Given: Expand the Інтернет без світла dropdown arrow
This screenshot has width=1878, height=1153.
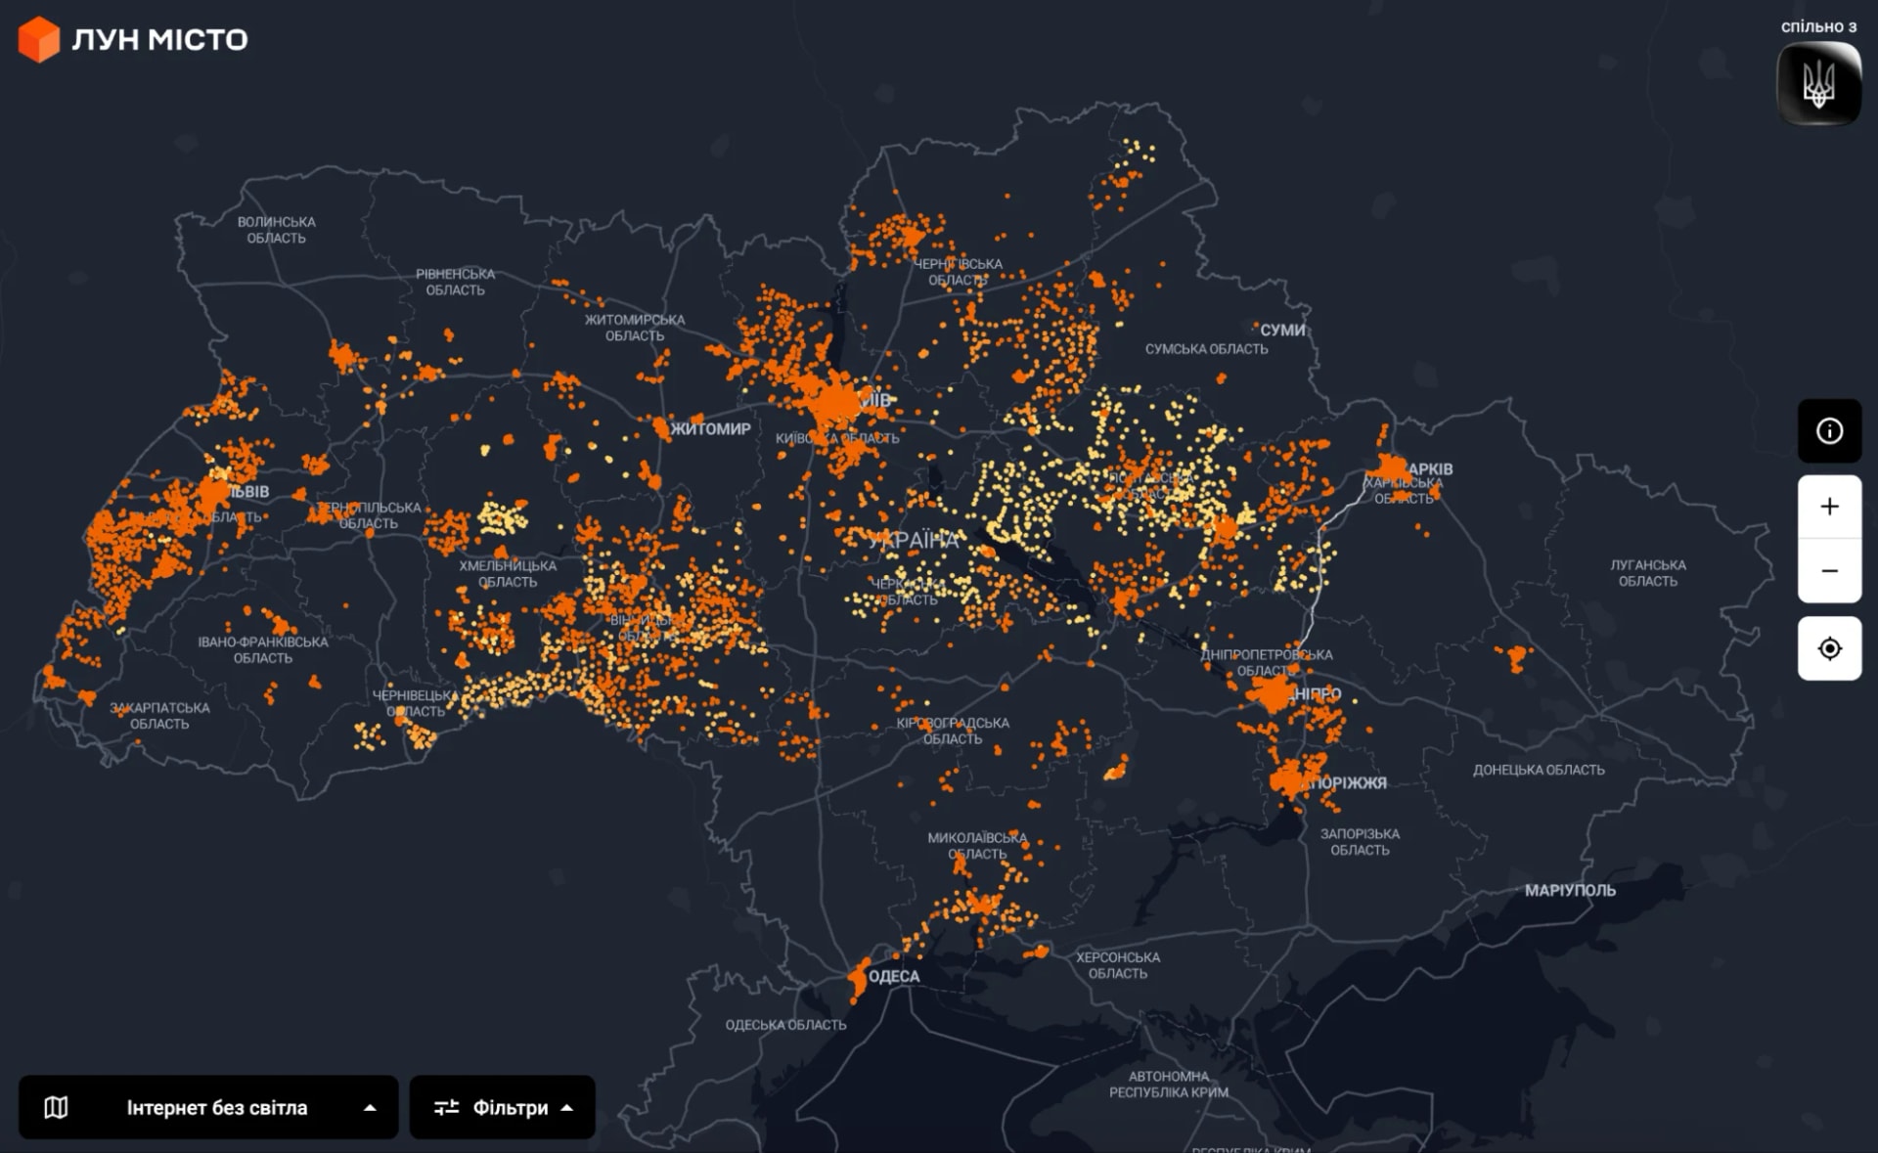Looking at the screenshot, I should tap(370, 1108).
